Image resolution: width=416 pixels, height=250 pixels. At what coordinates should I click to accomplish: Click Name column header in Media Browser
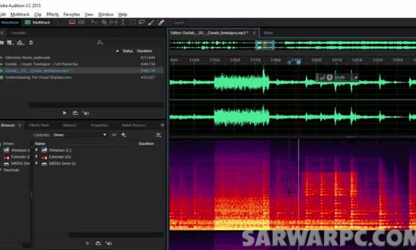coord(40,144)
